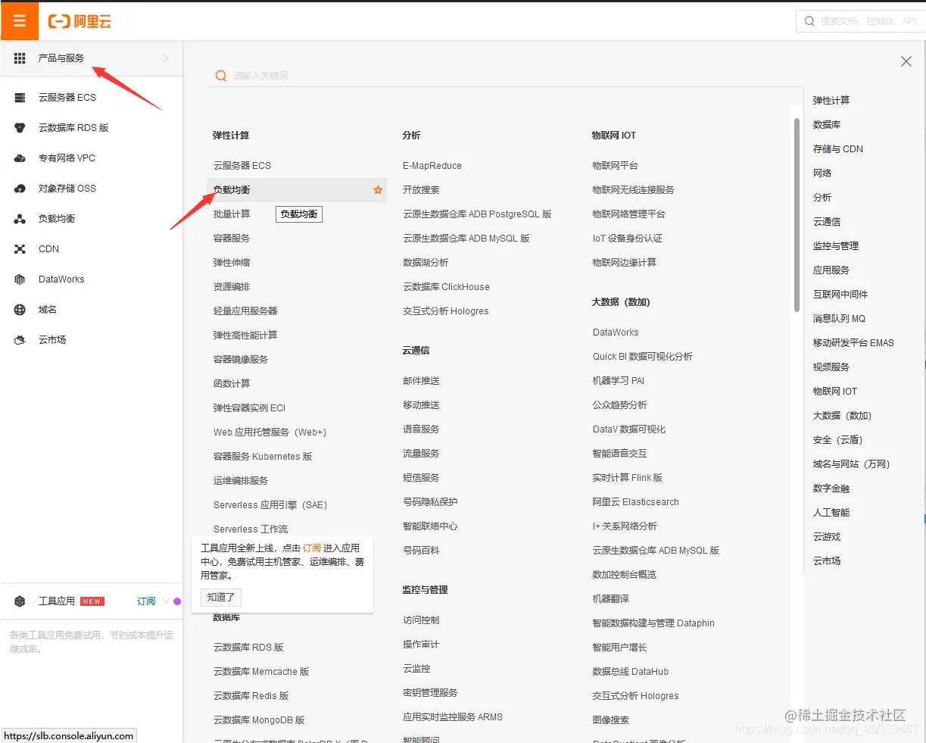Click the 弹性计算 section heading
This screenshot has width=926, height=743.
click(231, 136)
